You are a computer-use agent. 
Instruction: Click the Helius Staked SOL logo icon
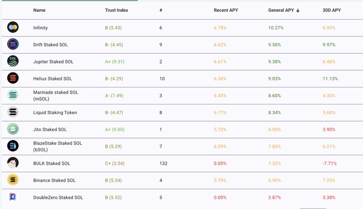[13, 78]
